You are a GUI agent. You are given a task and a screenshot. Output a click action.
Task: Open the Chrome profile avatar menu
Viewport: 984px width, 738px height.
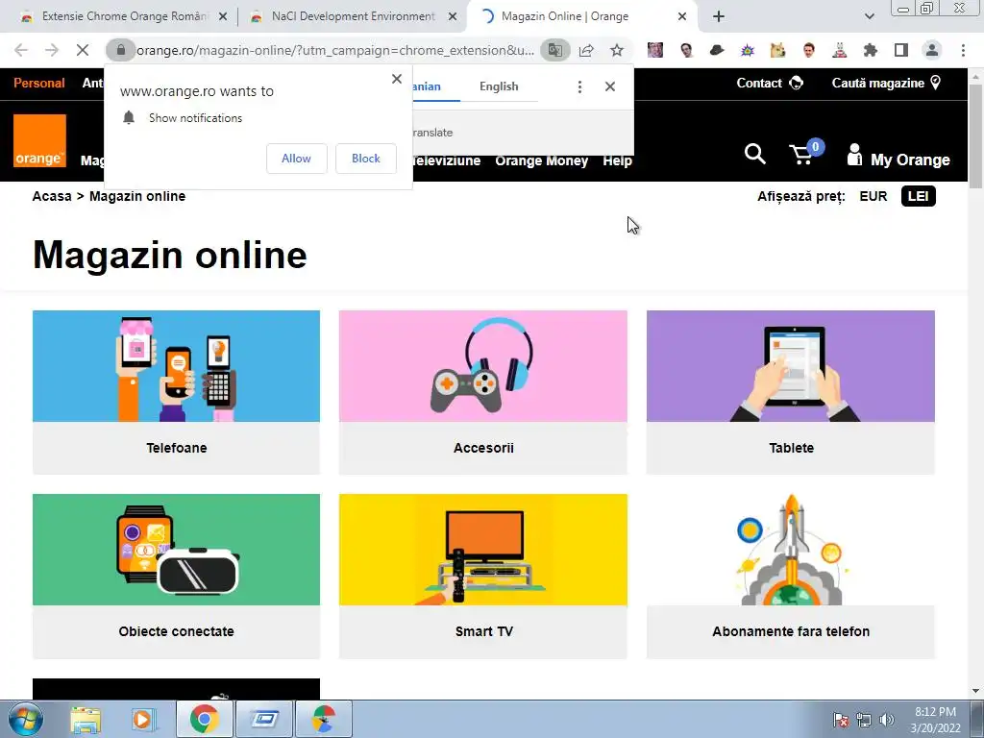pos(932,50)
